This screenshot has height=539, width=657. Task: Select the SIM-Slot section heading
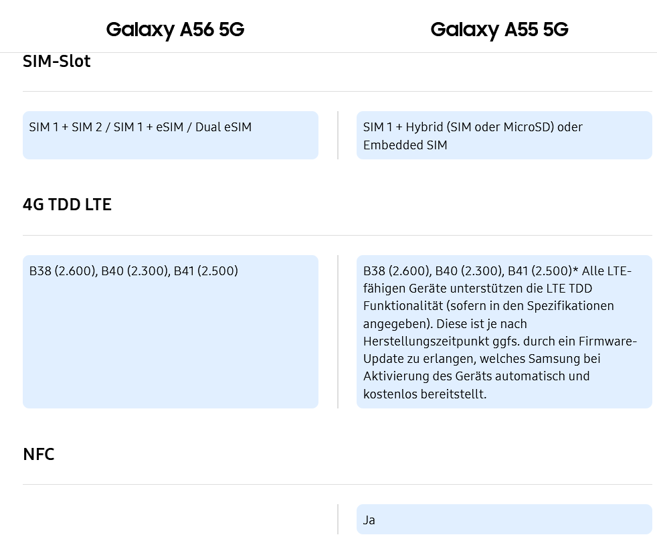point(57,61)
